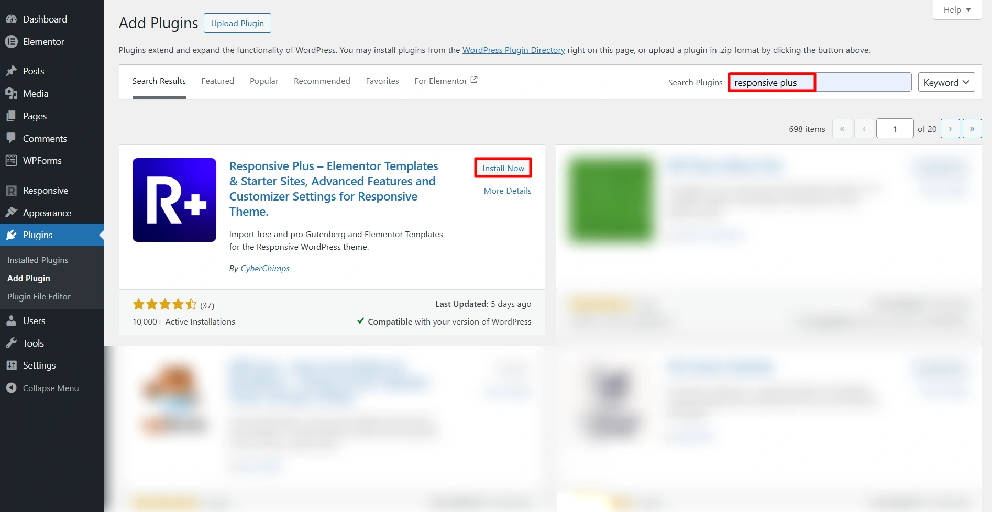
Task: Click the Appearance paintbrush icon
Action: pos(12,213)
